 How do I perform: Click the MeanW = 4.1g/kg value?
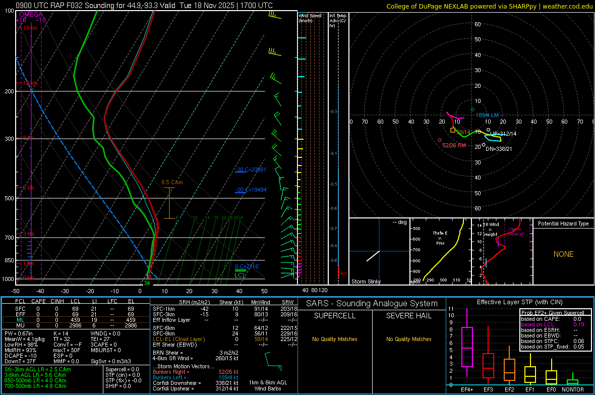tap(24, 339)
